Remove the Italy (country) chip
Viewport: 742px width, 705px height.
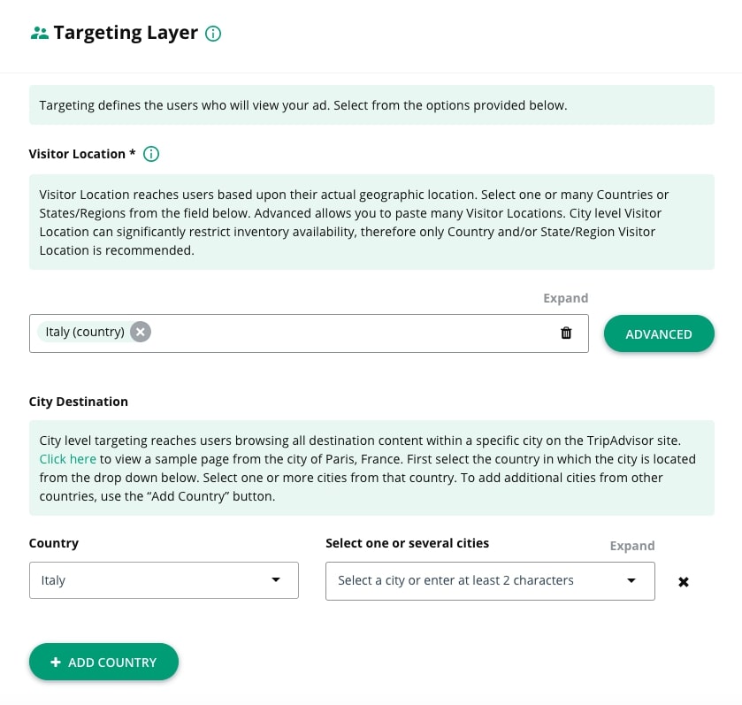(x=141, y=332)
